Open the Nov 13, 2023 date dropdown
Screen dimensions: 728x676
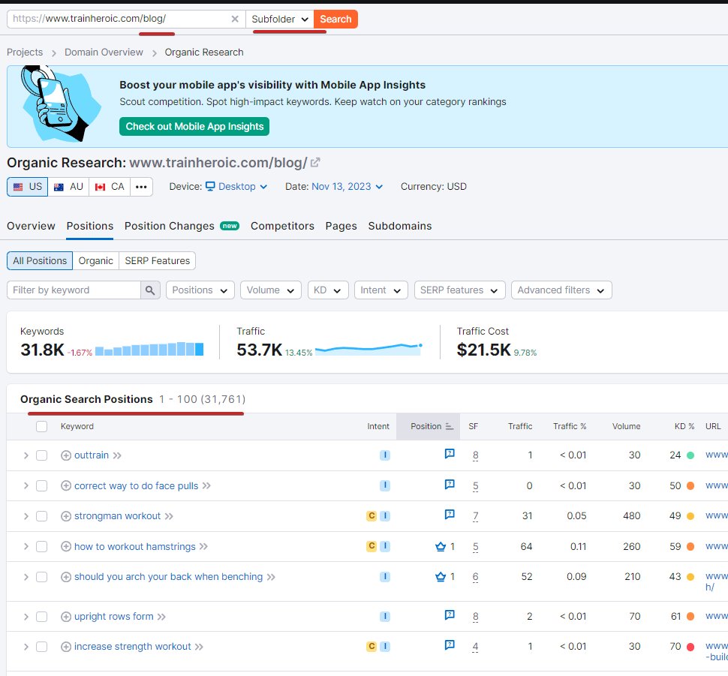[x=343, y=186]
